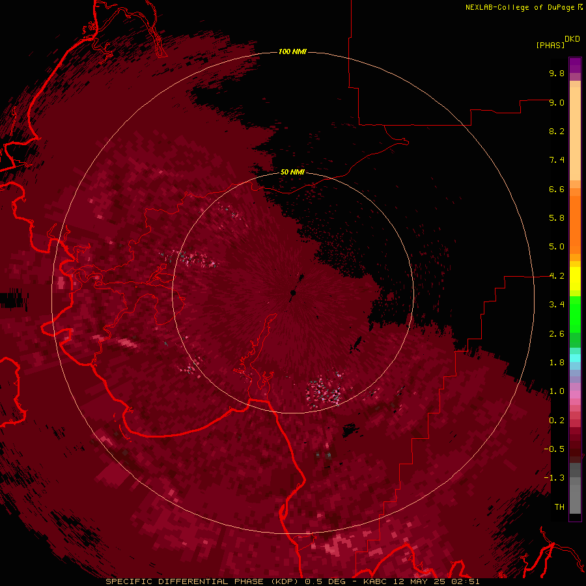
Task: Click the 12 MAY 25 date text
Action: [x=420, y=581]
